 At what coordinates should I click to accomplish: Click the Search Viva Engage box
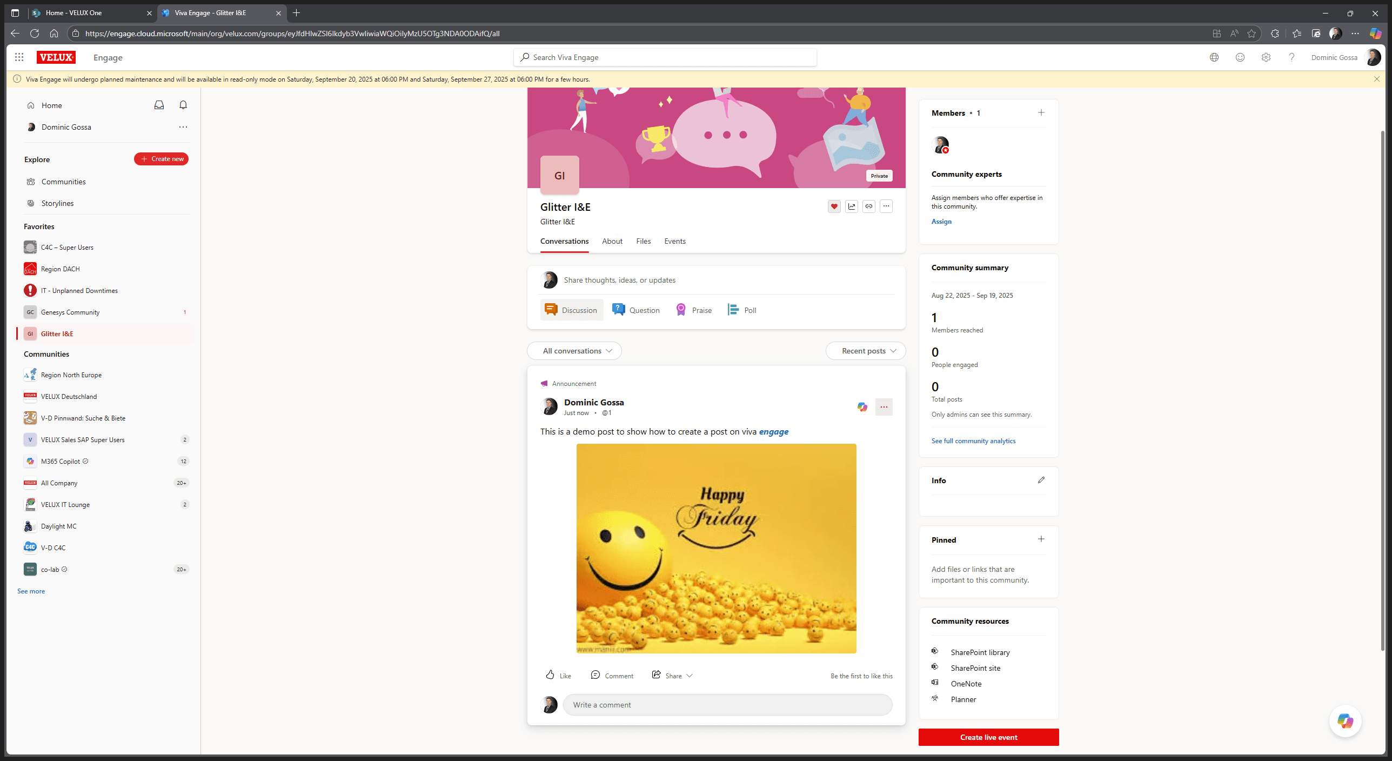pos(665,57)
